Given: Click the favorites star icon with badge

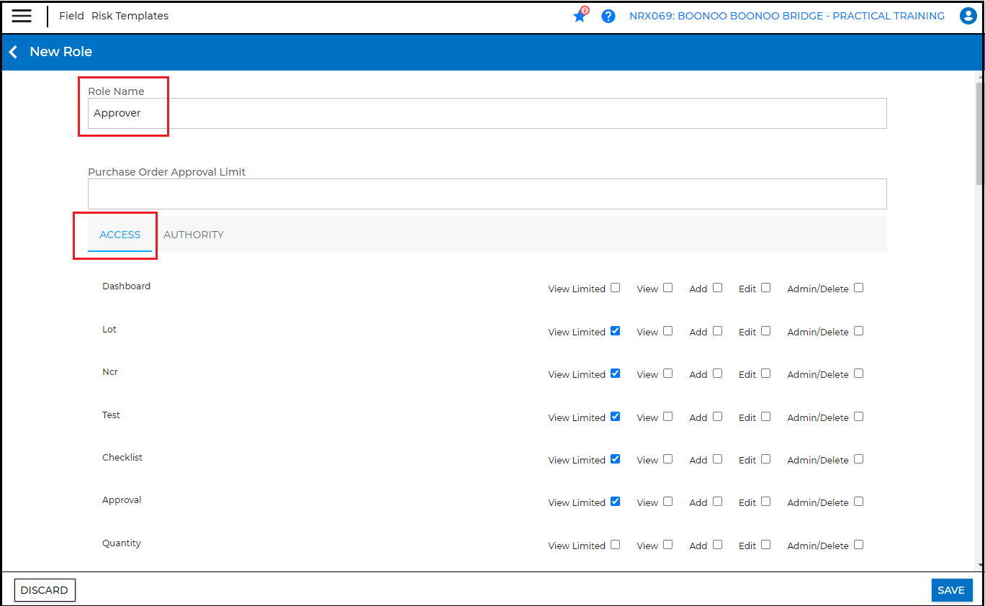Looking at the screenshot, I should point(580,15).
